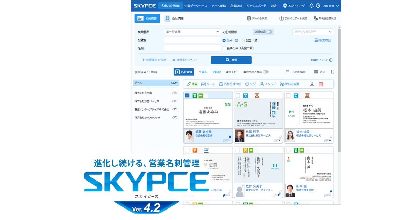Open help via the question mark icon
This screenshot has height=220, width=419.
coord(318,6)
